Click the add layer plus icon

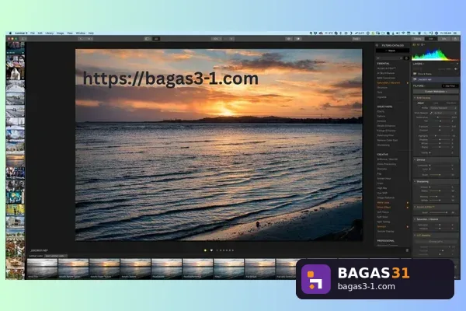[x=457, y=64]
